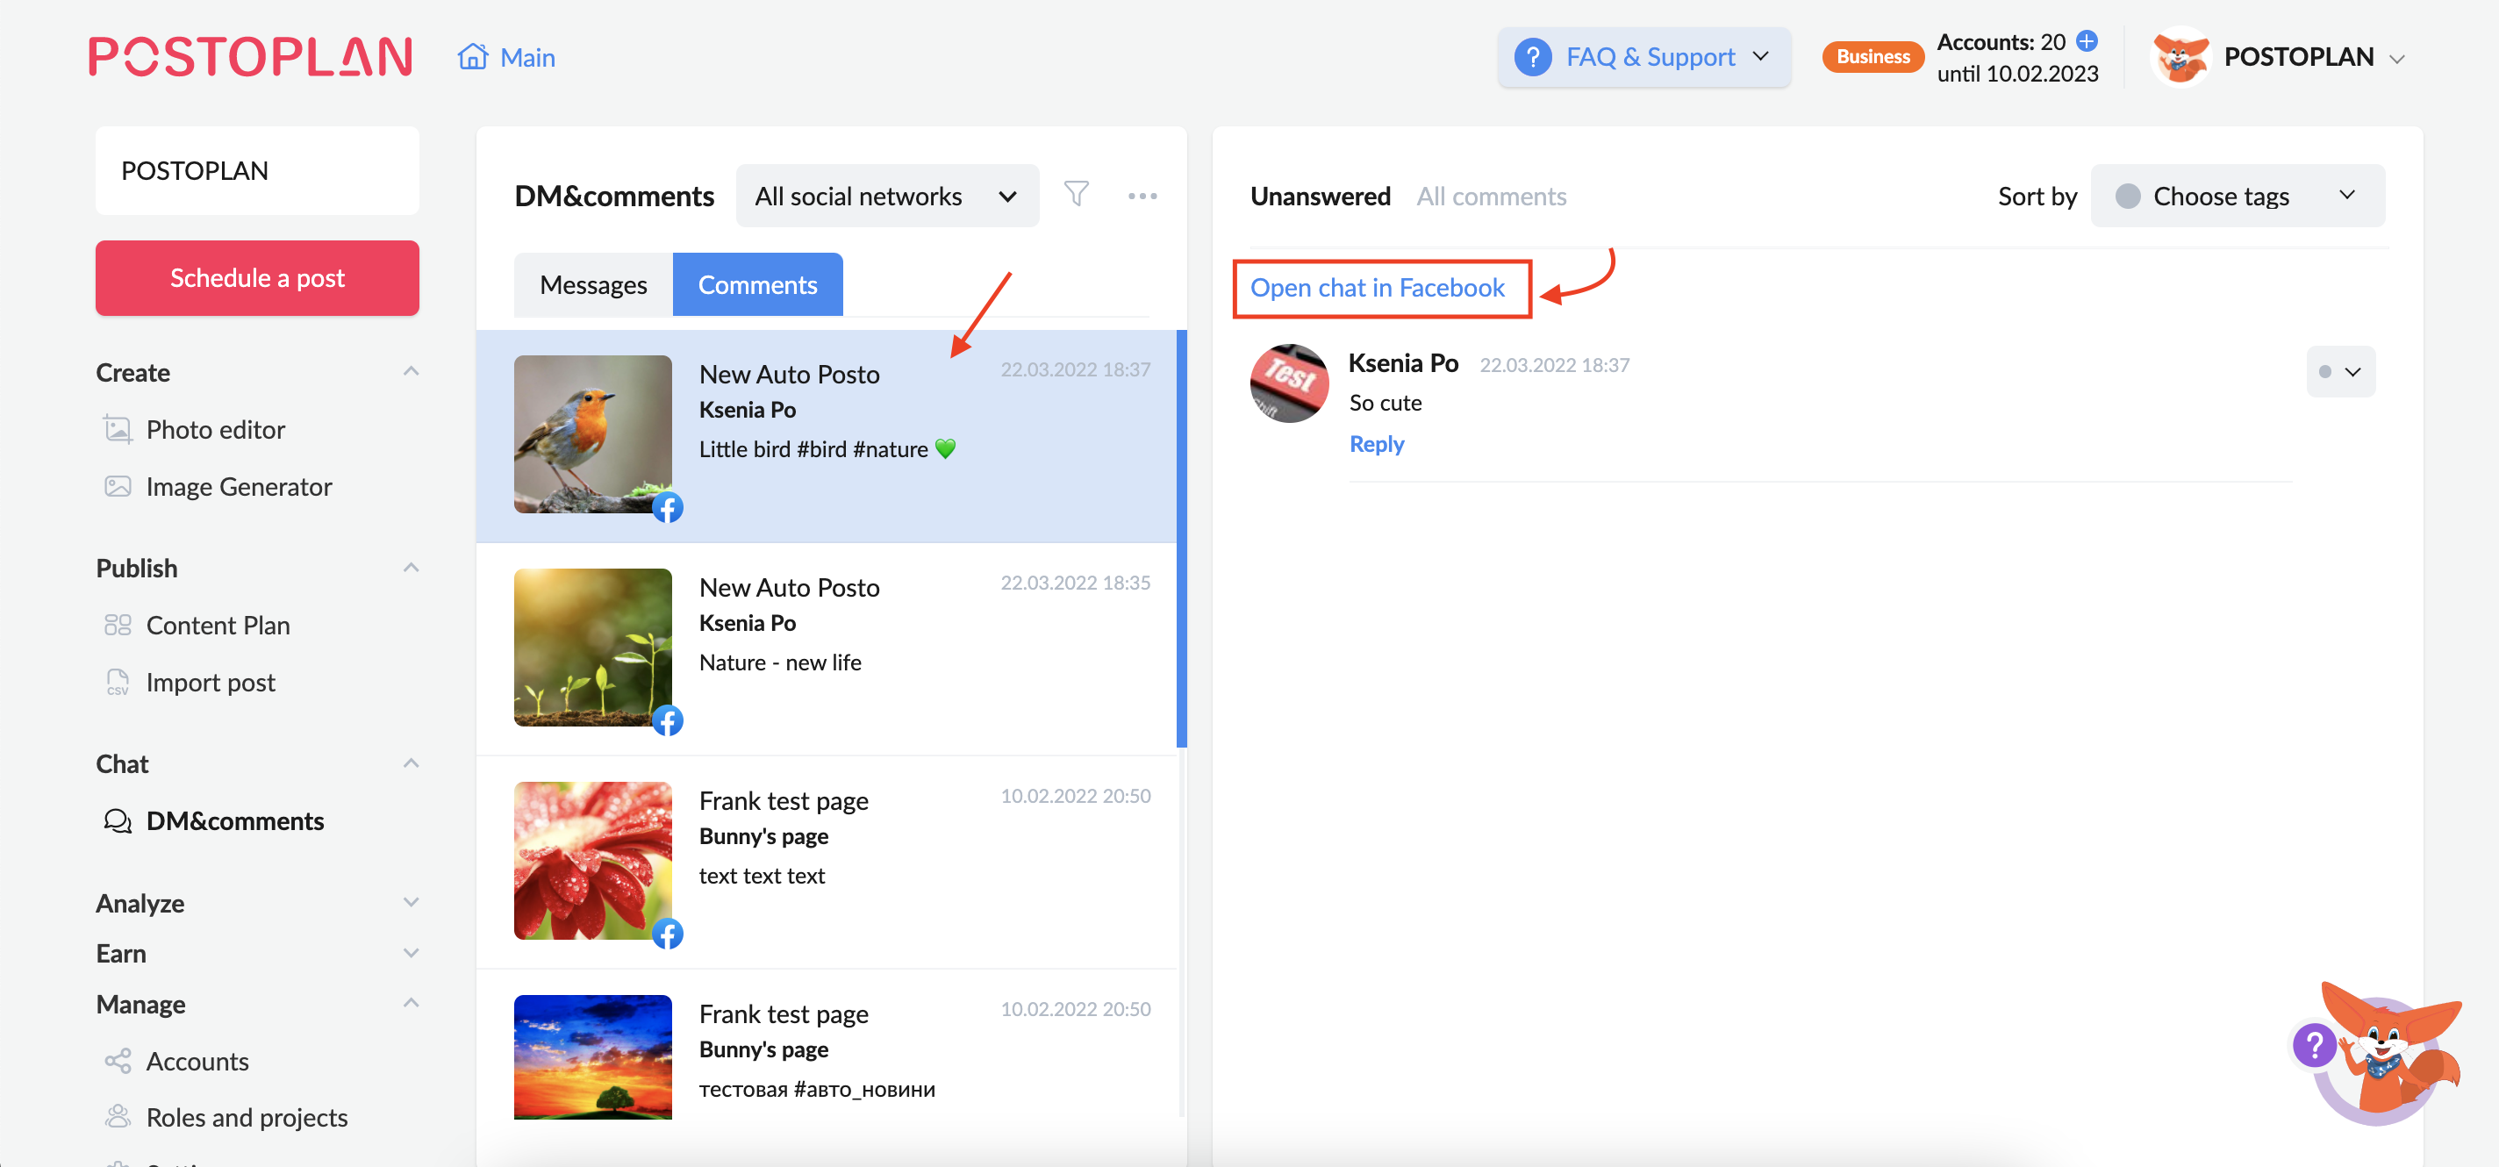
Task: Click the Import post CSV icon
Action: click(x=118, y=682)
